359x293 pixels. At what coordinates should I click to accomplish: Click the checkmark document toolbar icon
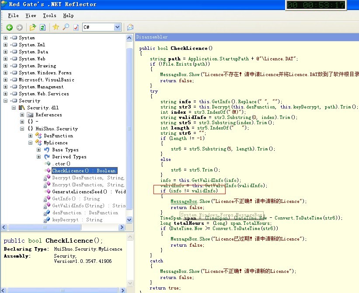click(76, 28)
